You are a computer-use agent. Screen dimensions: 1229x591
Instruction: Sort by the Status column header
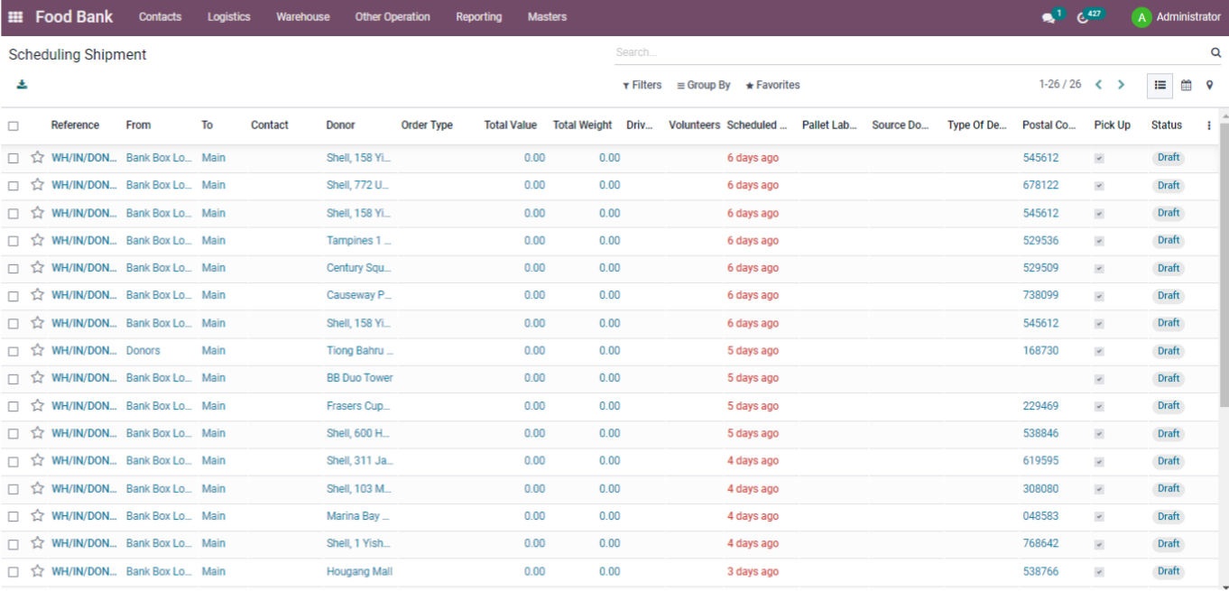(1167, 125)
